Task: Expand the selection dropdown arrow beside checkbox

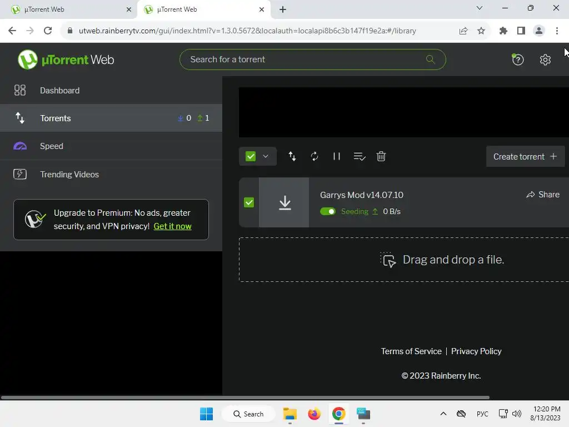Action: [266, 156]
